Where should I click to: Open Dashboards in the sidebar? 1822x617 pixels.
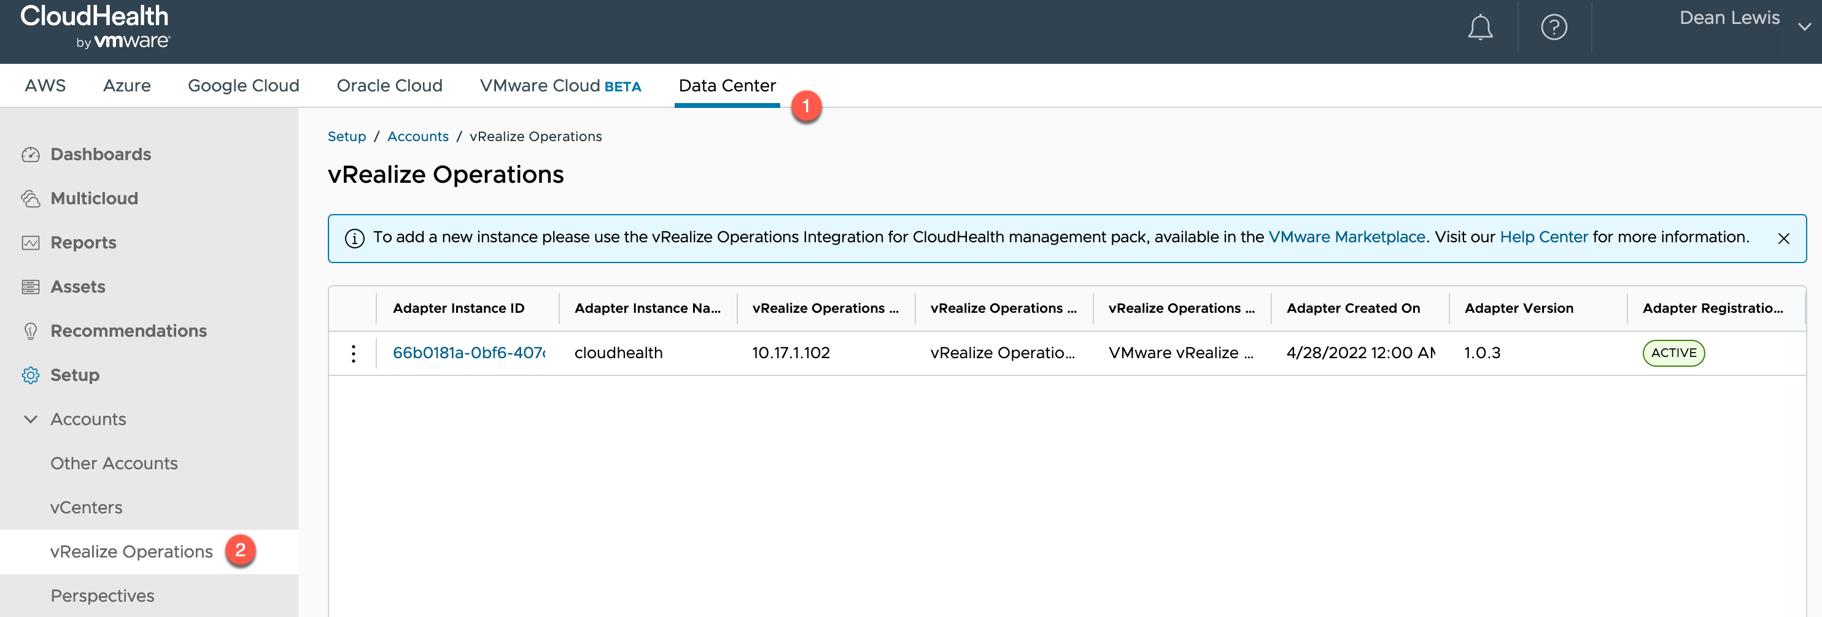(101, 154)
